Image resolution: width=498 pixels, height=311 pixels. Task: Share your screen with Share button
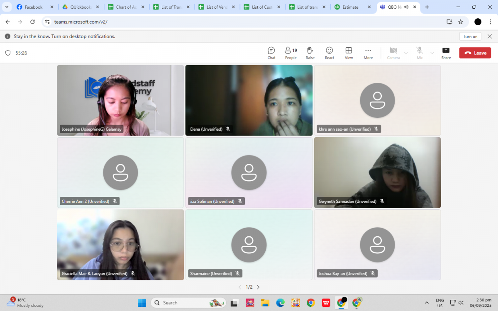(x=446, y=53)
